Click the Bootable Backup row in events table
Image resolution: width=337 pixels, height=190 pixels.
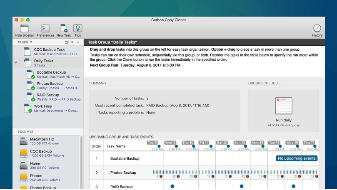coord(204,158)
